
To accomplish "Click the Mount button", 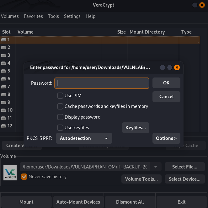I will (x=26, y=202).
